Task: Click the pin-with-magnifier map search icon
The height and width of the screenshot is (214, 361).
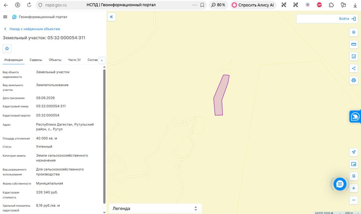Action: pos(354,176)
